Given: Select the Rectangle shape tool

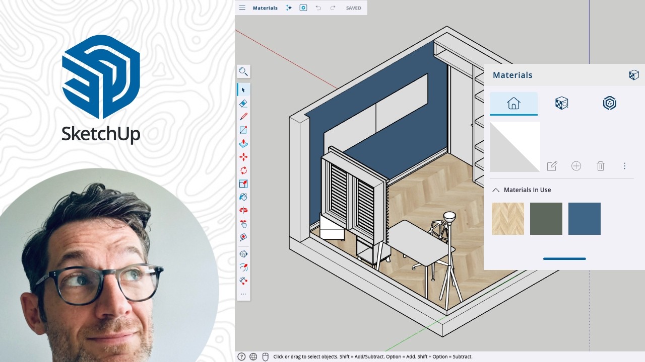Looking at the screenshot, I should (243, 130).
